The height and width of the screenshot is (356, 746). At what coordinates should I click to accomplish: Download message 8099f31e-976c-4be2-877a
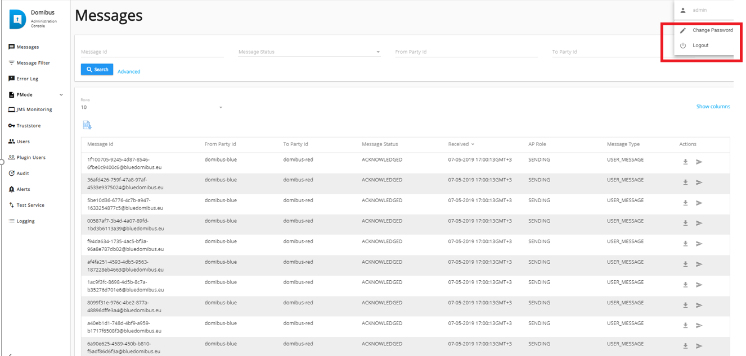coord(685,305)
